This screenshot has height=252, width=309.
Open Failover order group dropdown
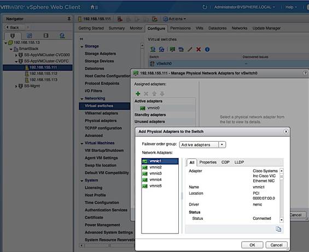point(222,145)
